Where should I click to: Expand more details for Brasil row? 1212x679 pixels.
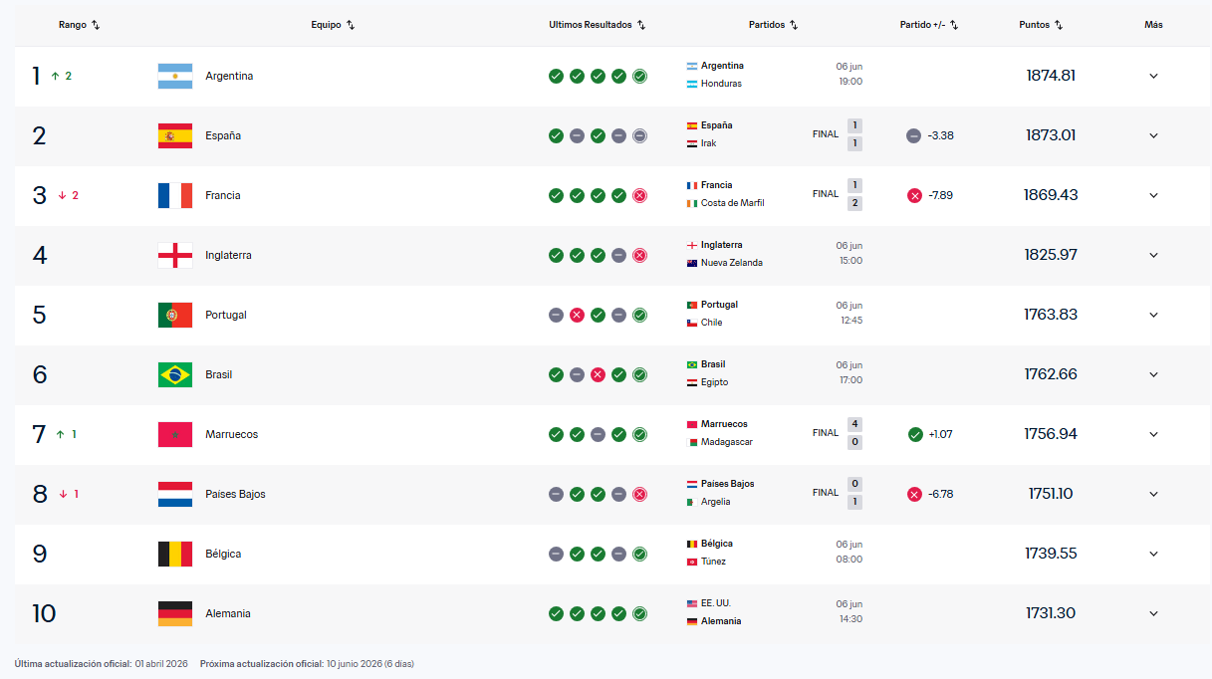tap(1153, 374)
